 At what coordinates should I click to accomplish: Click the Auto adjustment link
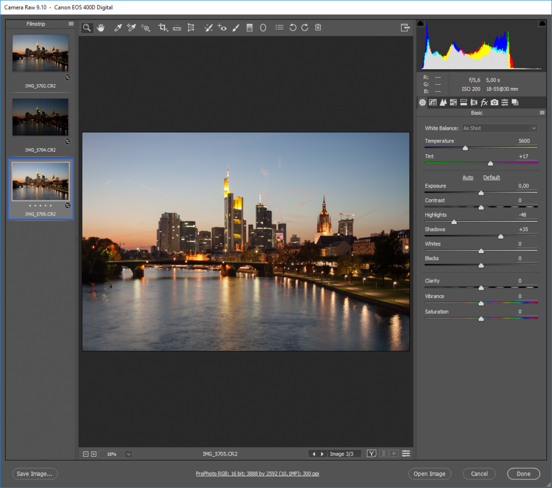tap(468, 177)
